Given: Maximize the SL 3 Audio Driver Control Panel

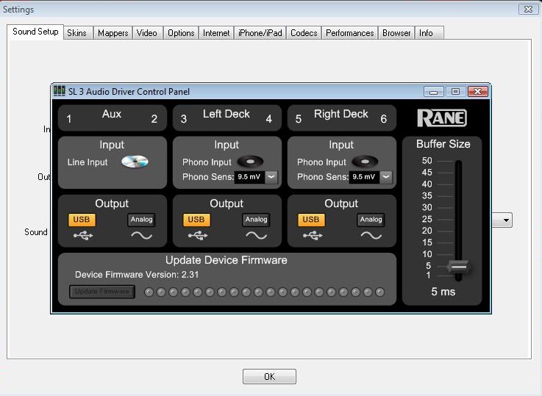Looking at the screenshot, I should (455, 92).
